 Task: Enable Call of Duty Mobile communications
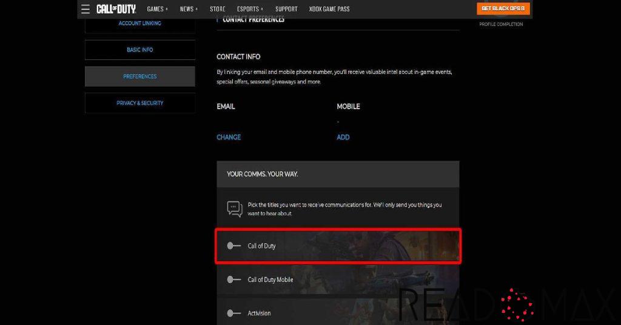[x=233, y=280]
